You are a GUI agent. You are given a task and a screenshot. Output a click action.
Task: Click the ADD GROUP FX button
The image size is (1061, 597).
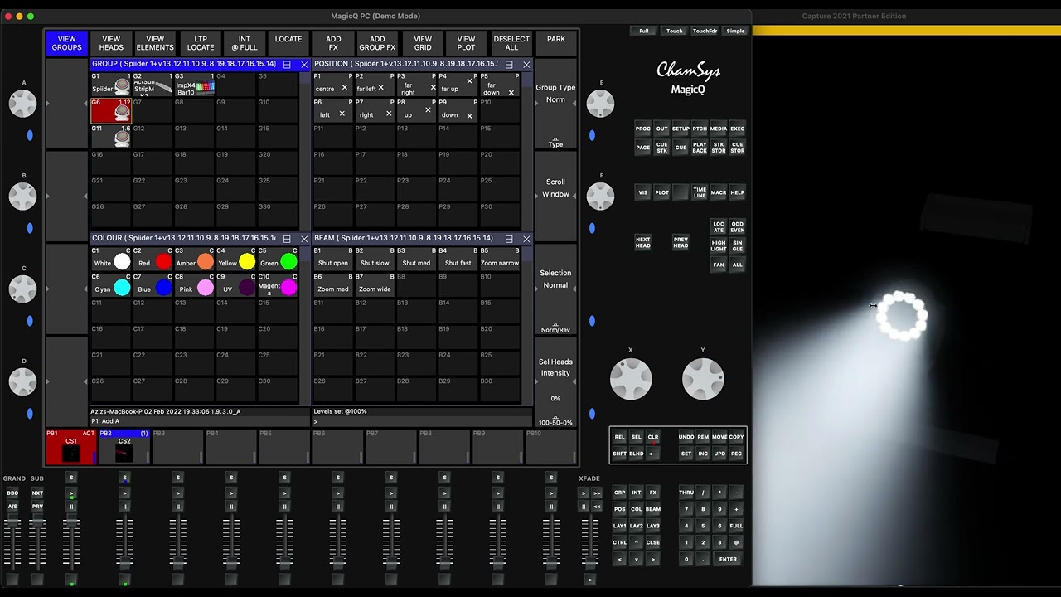[x=377, y=43]
